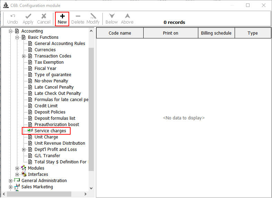Click the Delete minus icon
Screen dimensions: 272x198
78,16
